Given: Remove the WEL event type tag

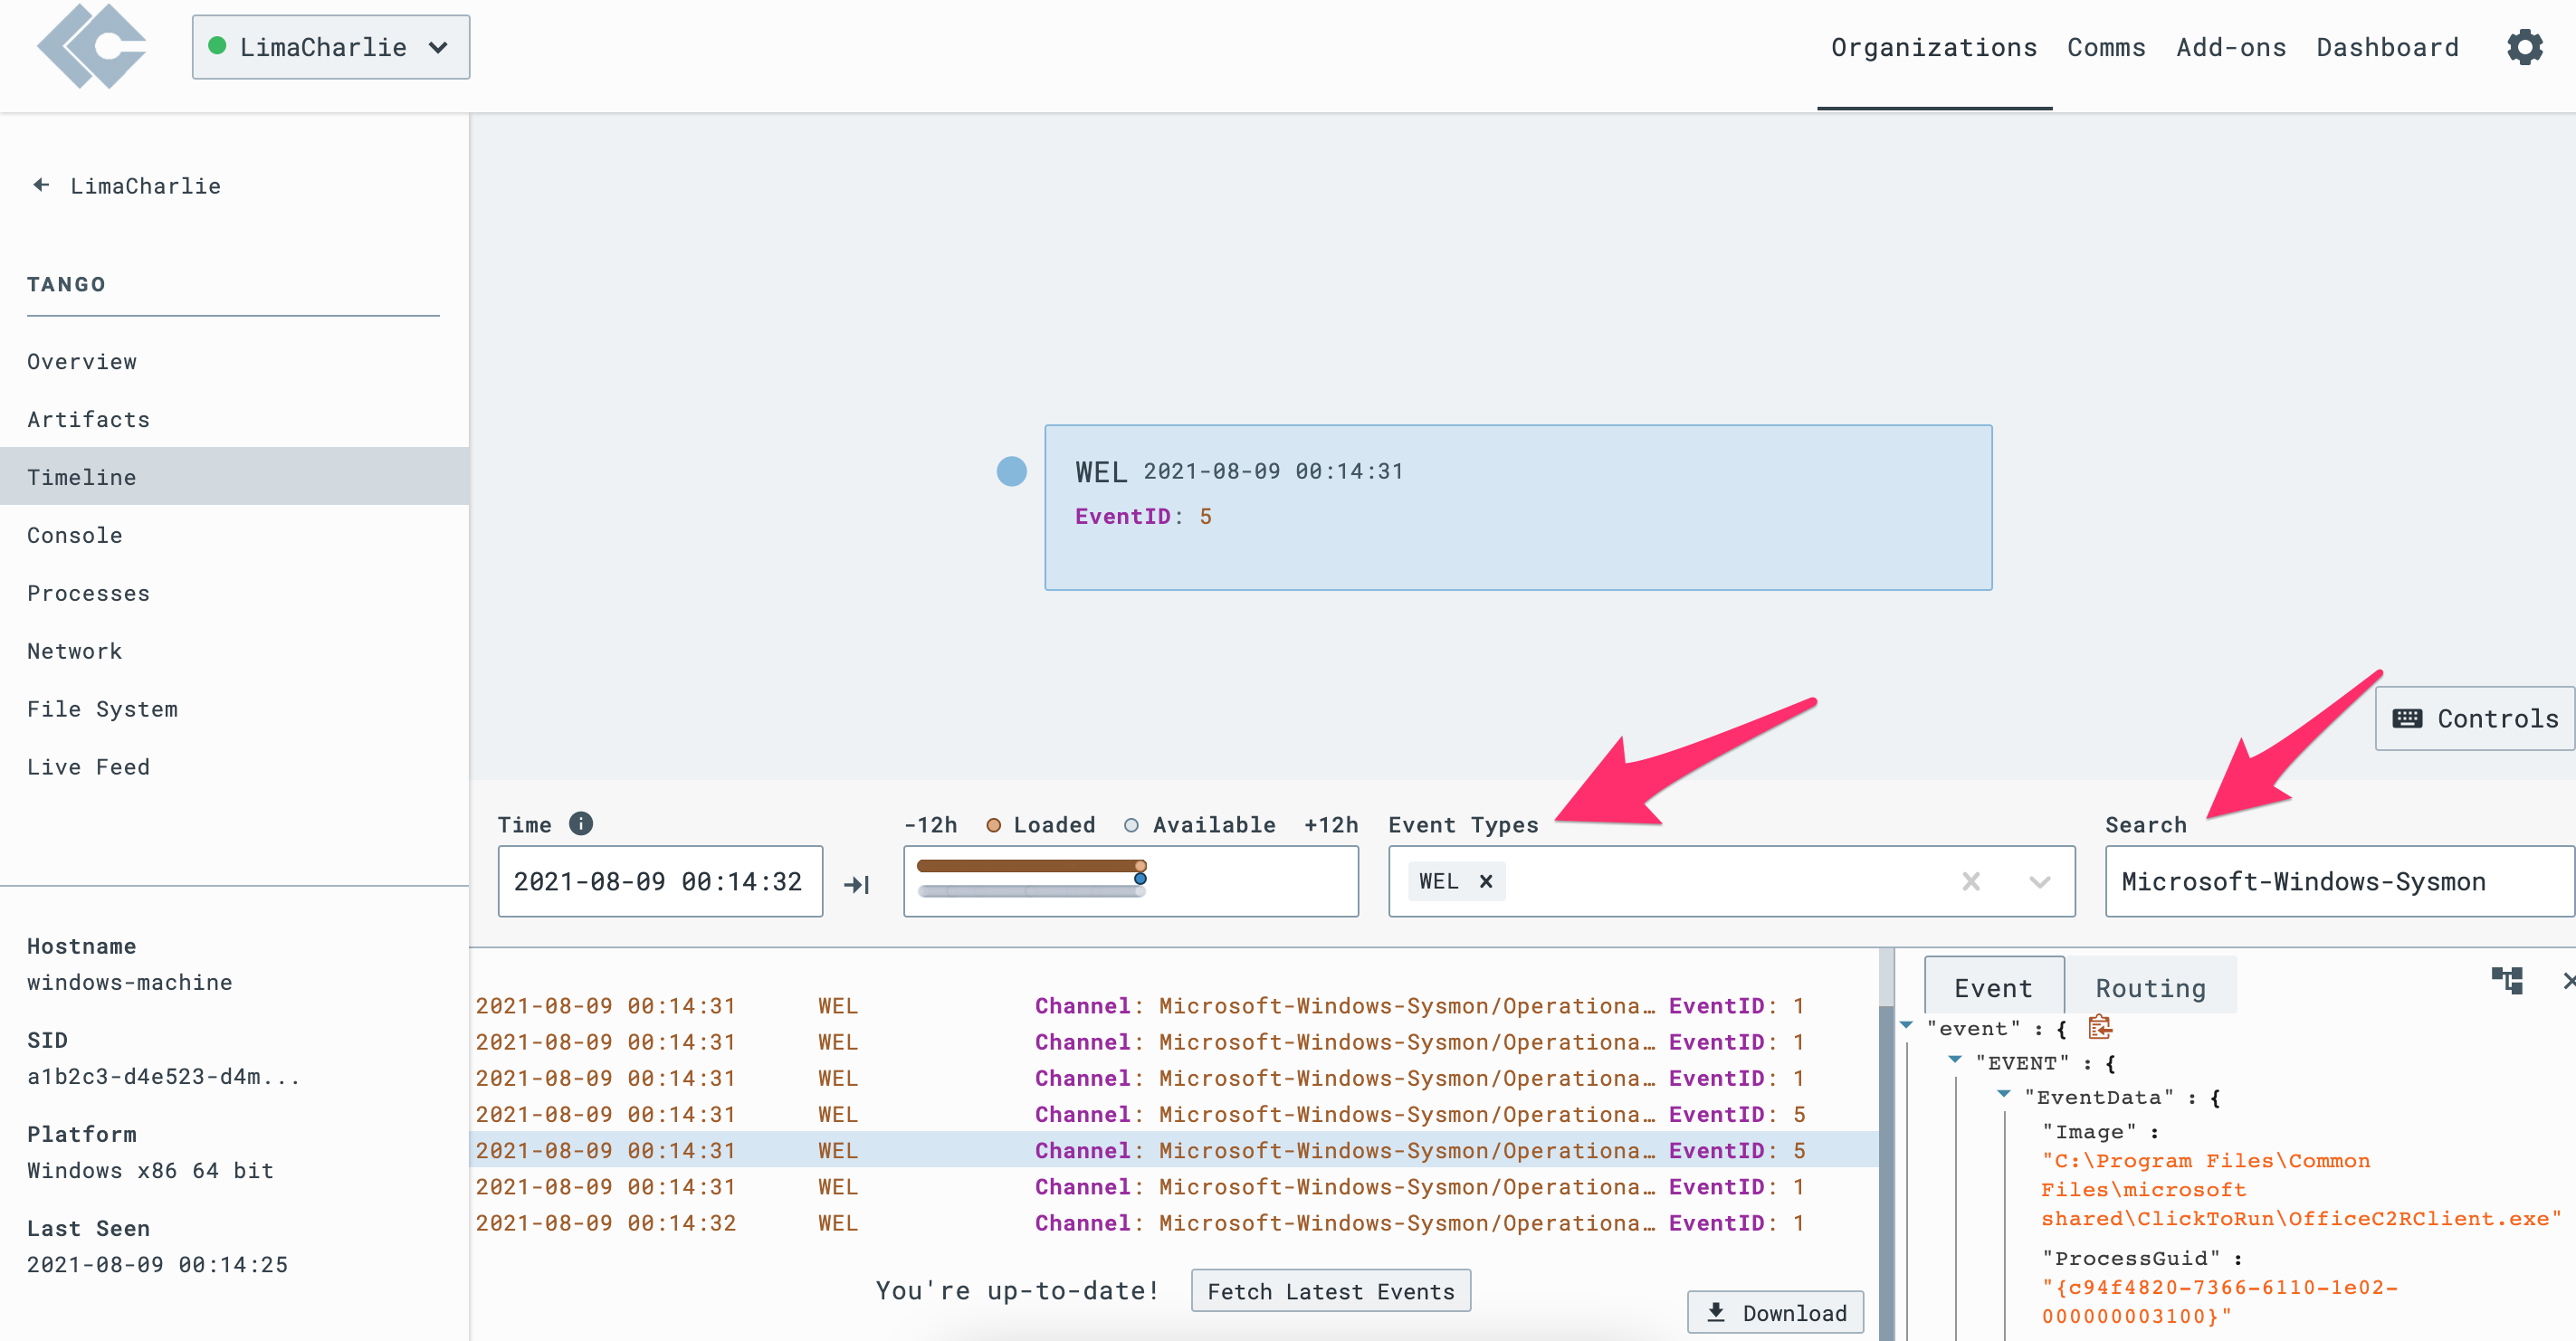Looking at the screenshot, I should (x=1486, y=881).
